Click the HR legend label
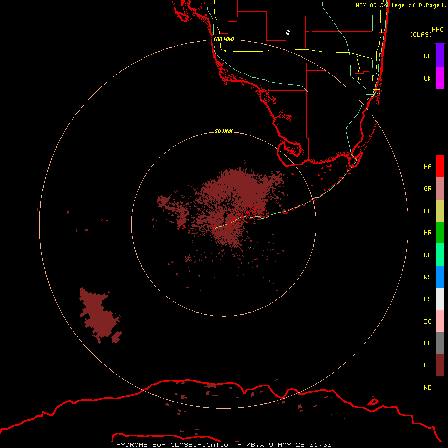The image size is (448, 448). click(x=427, y=233)
